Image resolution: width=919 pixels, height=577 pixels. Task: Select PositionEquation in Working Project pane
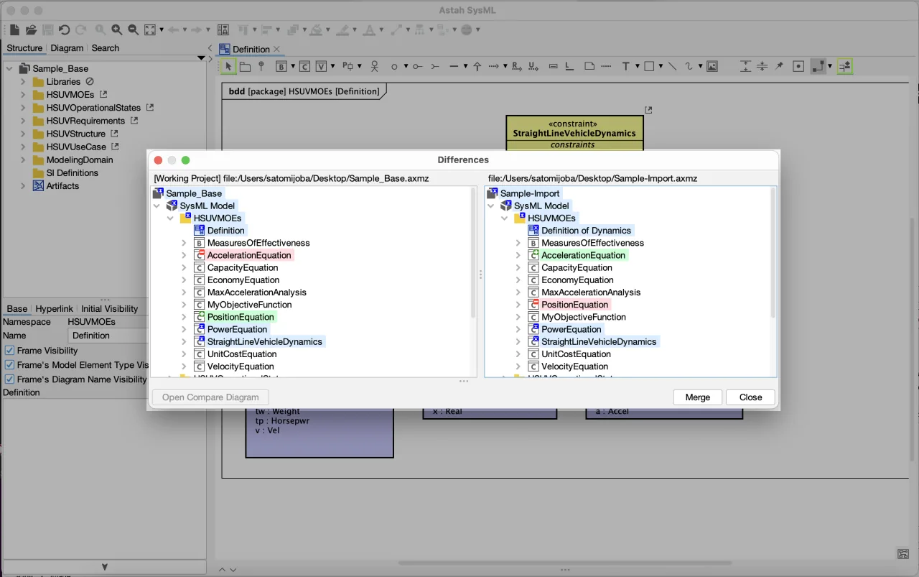(x=241, y=317)
